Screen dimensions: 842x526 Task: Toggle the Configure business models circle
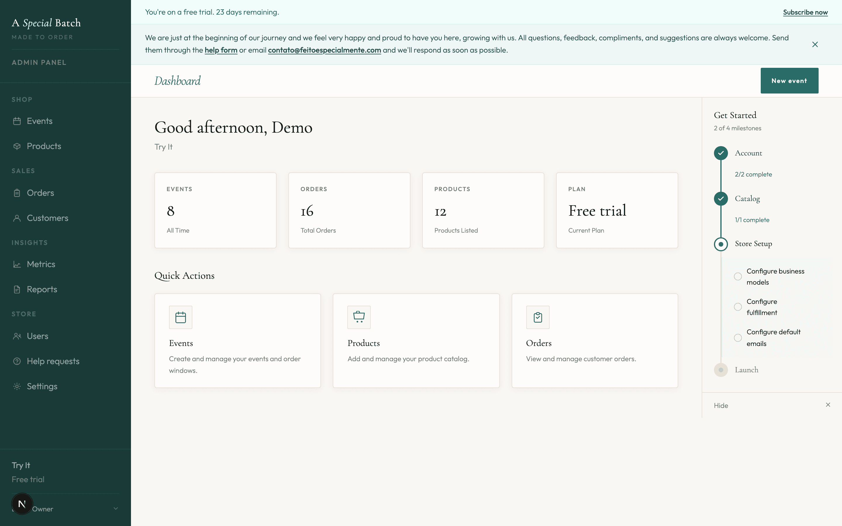click(x=738, y=276)
